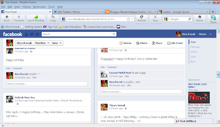Click the Copy toolbar button
The height and width of the screenshot is (128, 220).
coord(53,19)
